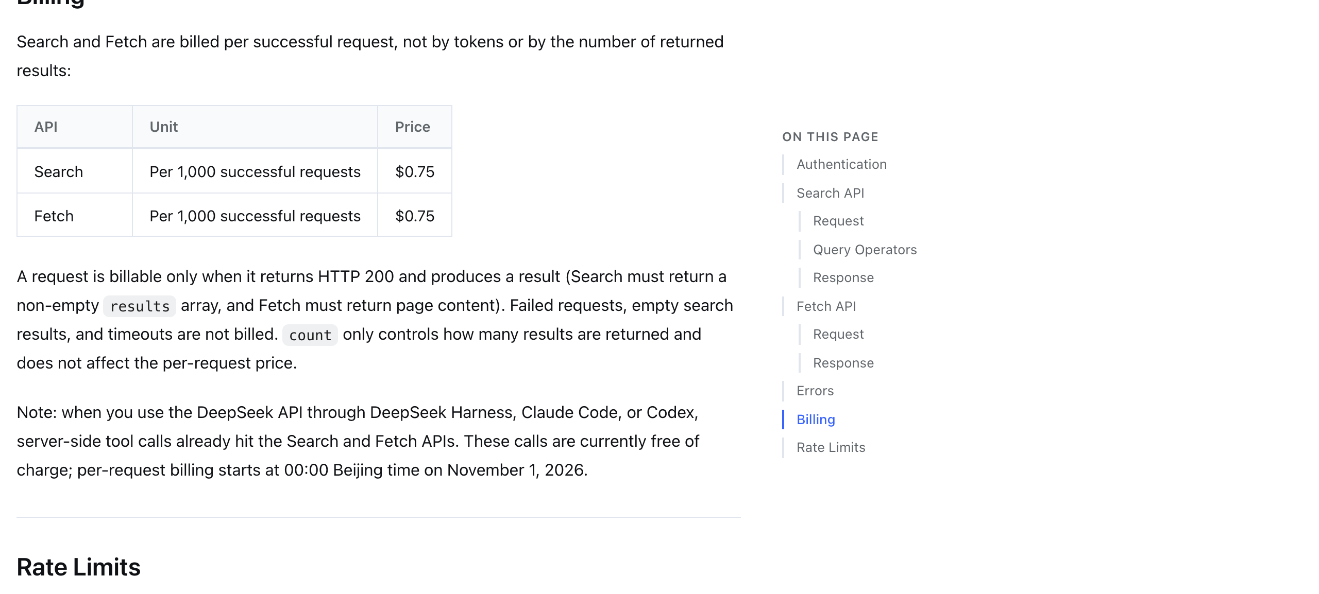Click the ON THIS PAGE heading label
This screenshot has height=594, width=1319.
click(x=830, y=137)
